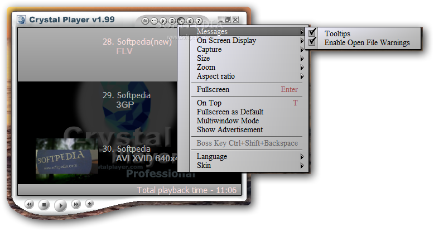The image size is (434, 231).
Task: Open the folder icon in top toolbar
Action: tap(145, 21)
